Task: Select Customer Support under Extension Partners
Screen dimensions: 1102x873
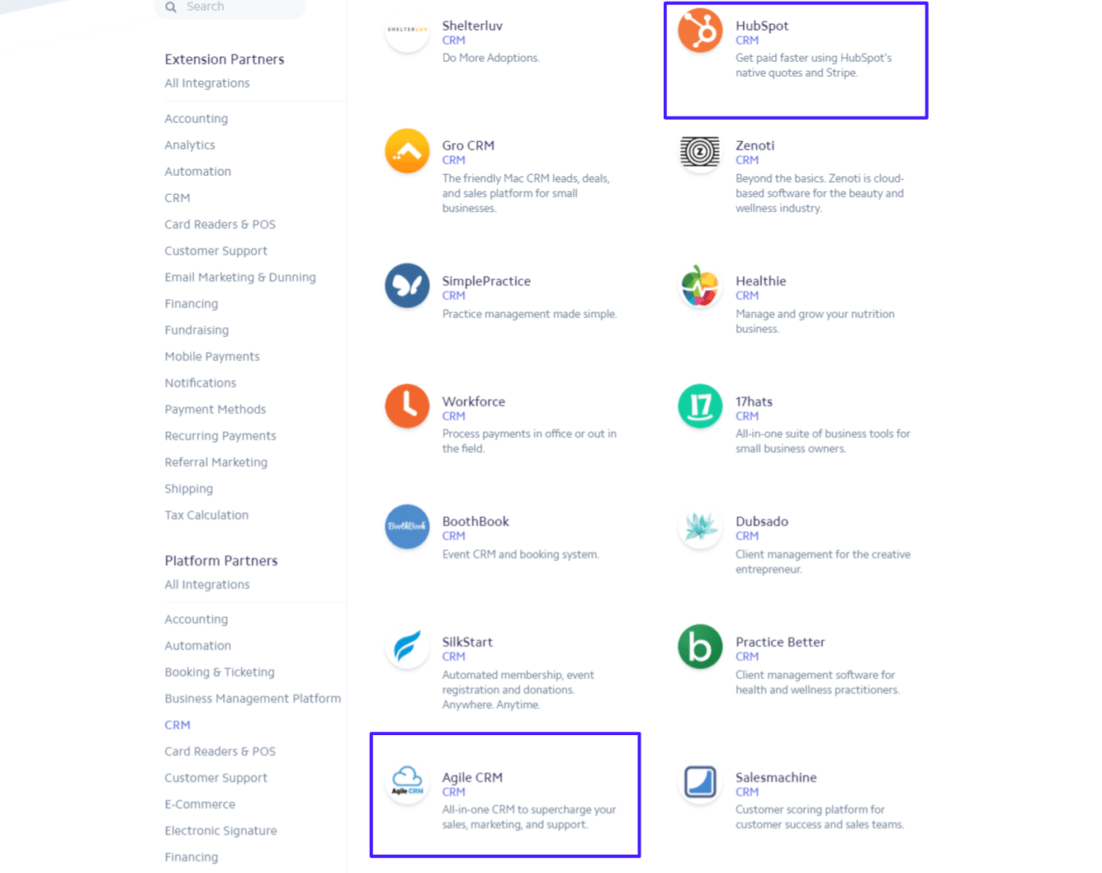Action: point(216,251)
